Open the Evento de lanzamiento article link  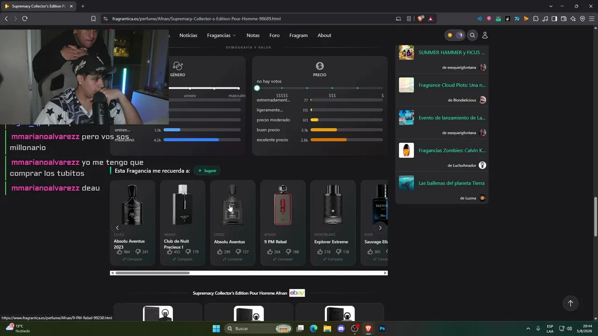pos(452,118)
